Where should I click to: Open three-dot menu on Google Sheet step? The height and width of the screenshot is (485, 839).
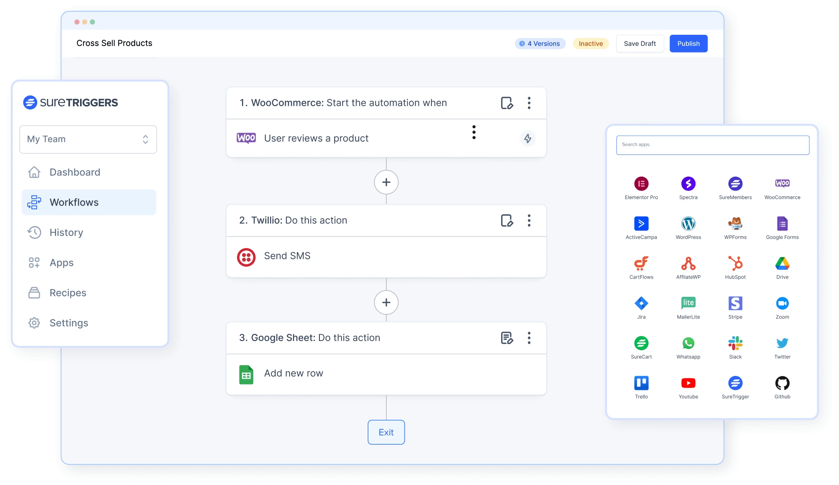pyautogui.click(x=529, y=338)
